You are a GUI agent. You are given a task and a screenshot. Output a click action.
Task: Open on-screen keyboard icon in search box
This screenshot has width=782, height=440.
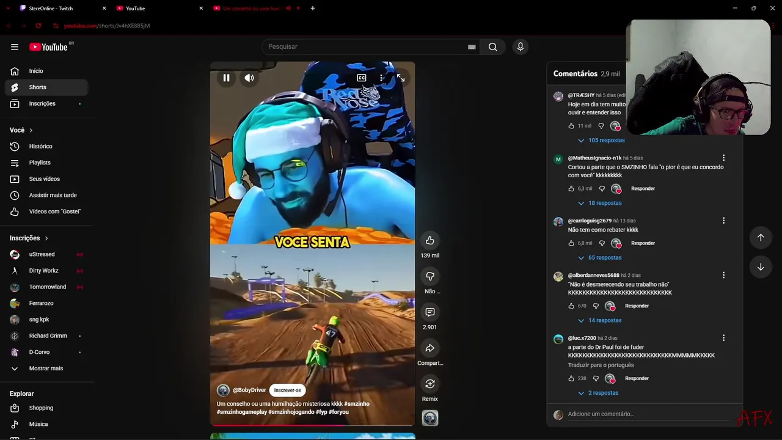pyautogui.click(x=472, y=46)
